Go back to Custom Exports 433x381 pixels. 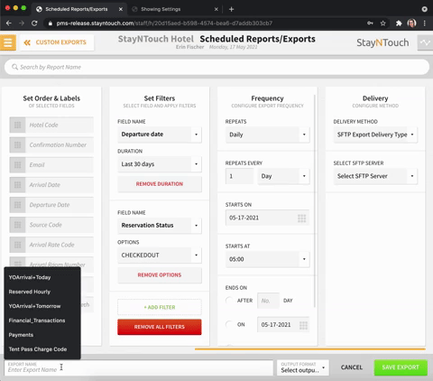[57, 42]
